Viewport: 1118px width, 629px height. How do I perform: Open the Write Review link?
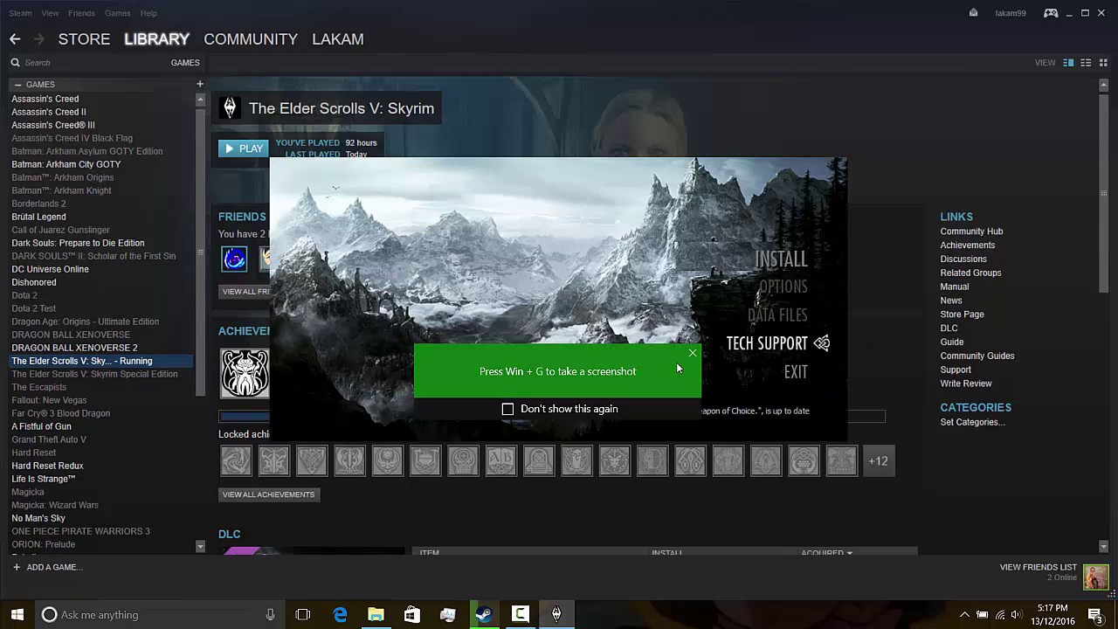[966, 384]
